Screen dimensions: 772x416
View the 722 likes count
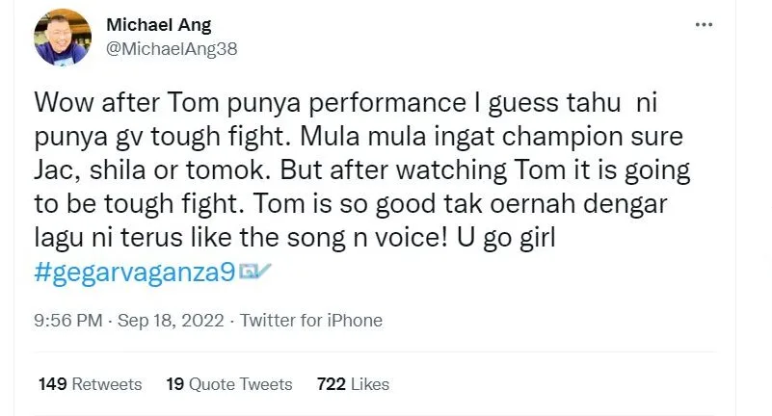point(331,384)
